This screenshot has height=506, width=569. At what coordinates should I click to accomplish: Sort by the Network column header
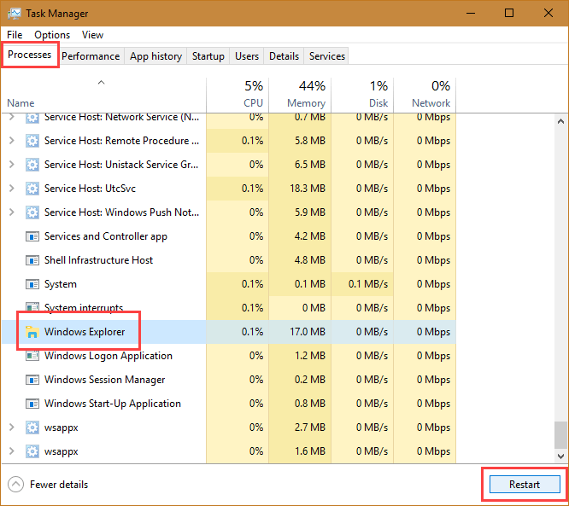(425, 95)
